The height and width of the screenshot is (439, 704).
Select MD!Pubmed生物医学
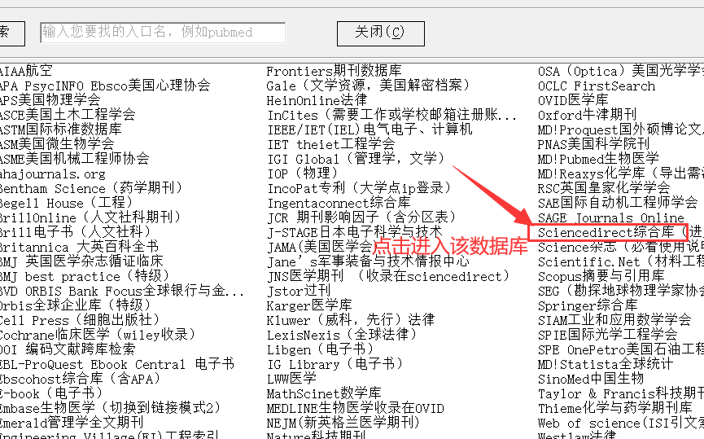coord(598,159)
